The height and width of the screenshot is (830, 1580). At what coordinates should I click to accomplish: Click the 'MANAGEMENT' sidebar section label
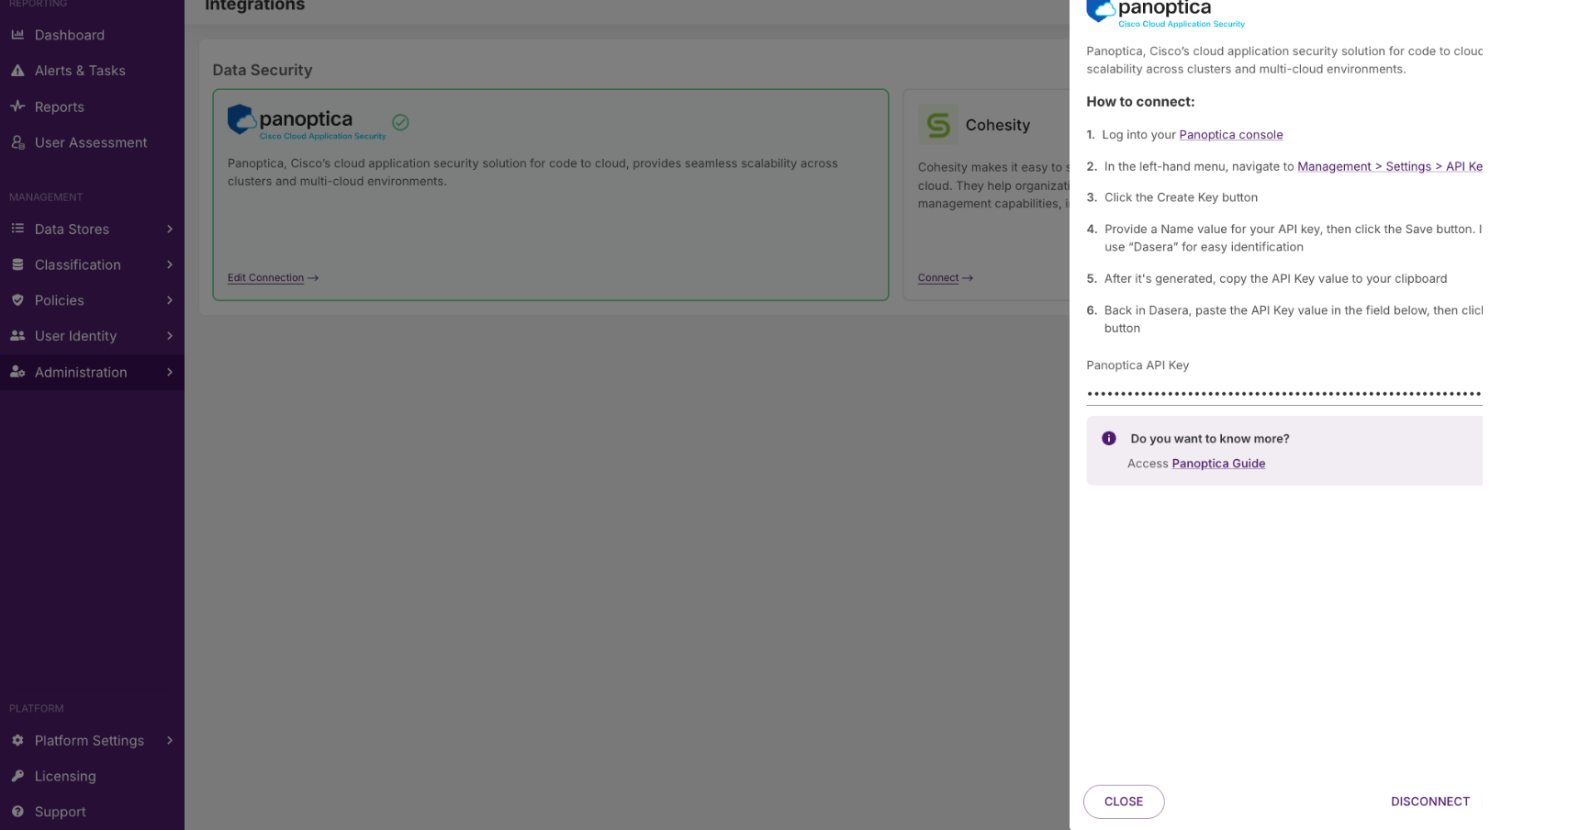[46, 197]
